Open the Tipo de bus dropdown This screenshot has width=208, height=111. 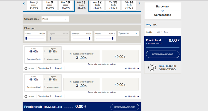pos(128,33)
